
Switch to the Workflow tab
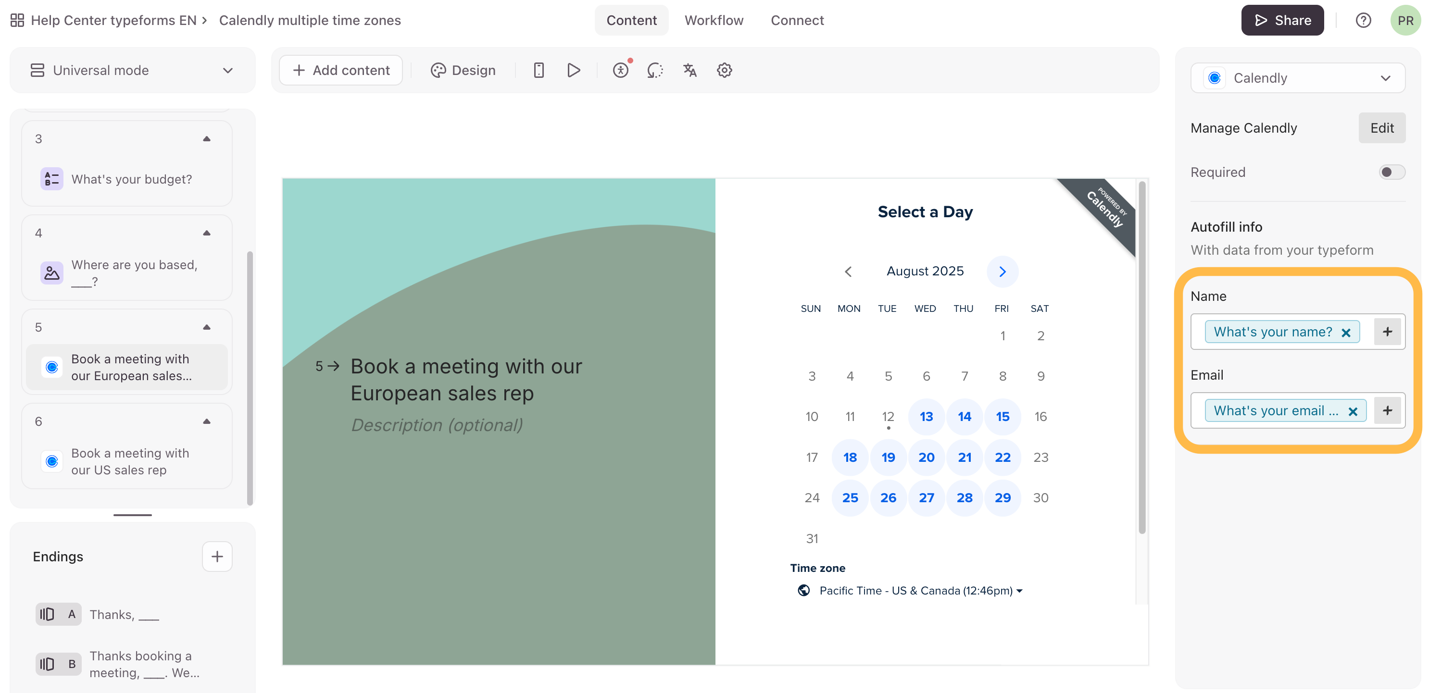714,21
